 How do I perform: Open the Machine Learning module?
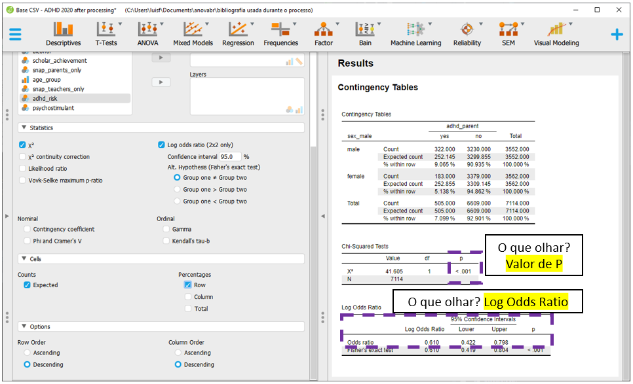click(415, 34)
